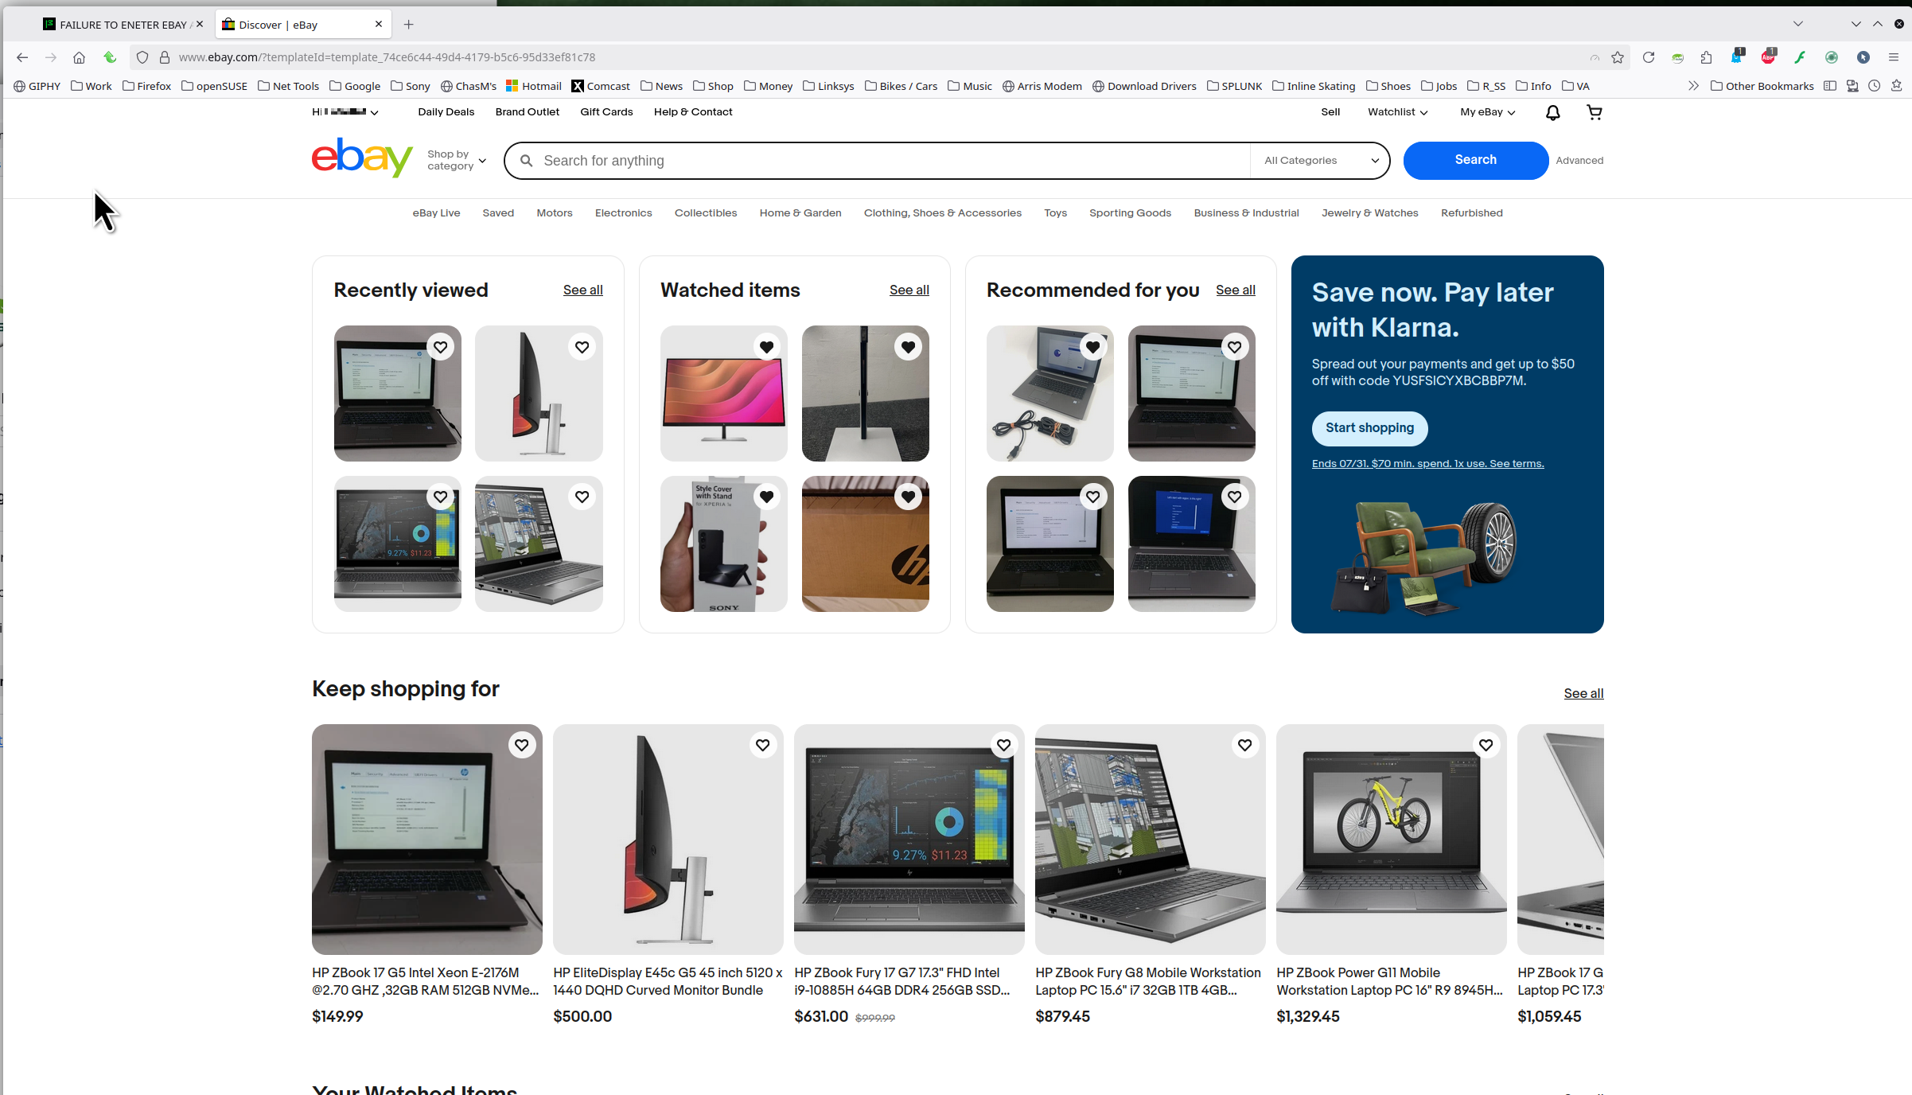1912x1095 pixels.
Task: Open the eBay notifications bell
Action: [x=1552, y=113]
